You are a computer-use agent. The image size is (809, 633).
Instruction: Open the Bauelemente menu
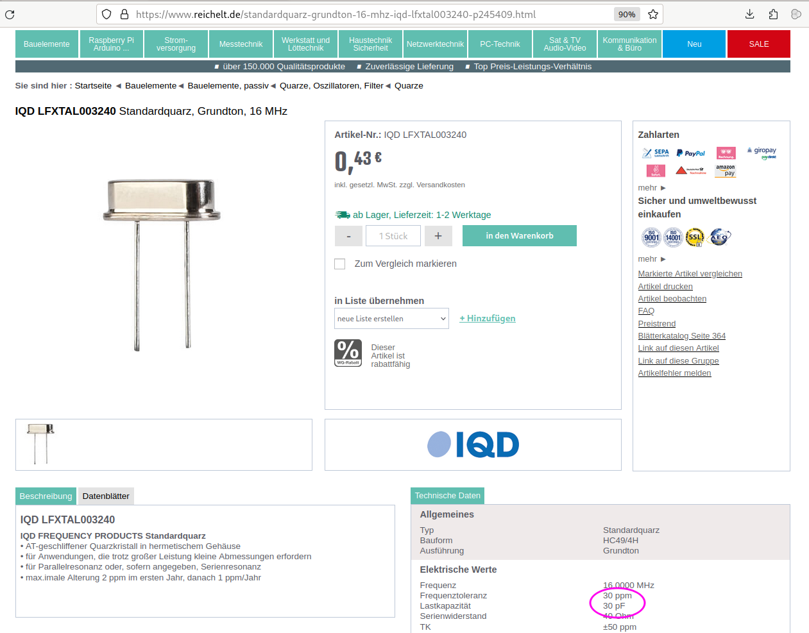pos(47,44)
